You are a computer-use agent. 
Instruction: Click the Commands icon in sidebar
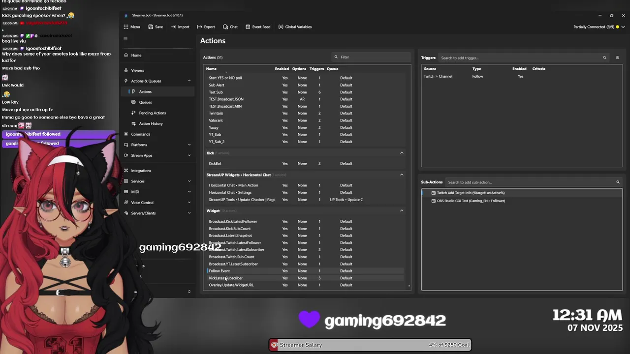126,134
